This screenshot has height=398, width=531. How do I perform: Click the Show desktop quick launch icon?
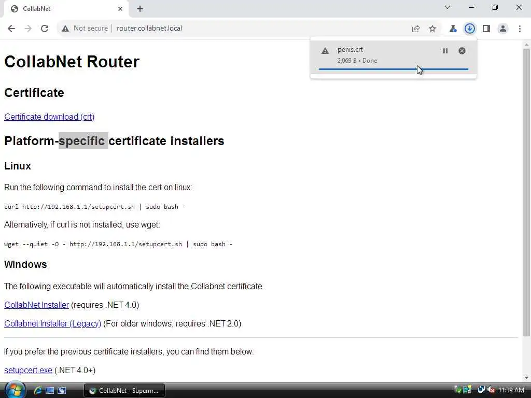[x=50, y=391]
